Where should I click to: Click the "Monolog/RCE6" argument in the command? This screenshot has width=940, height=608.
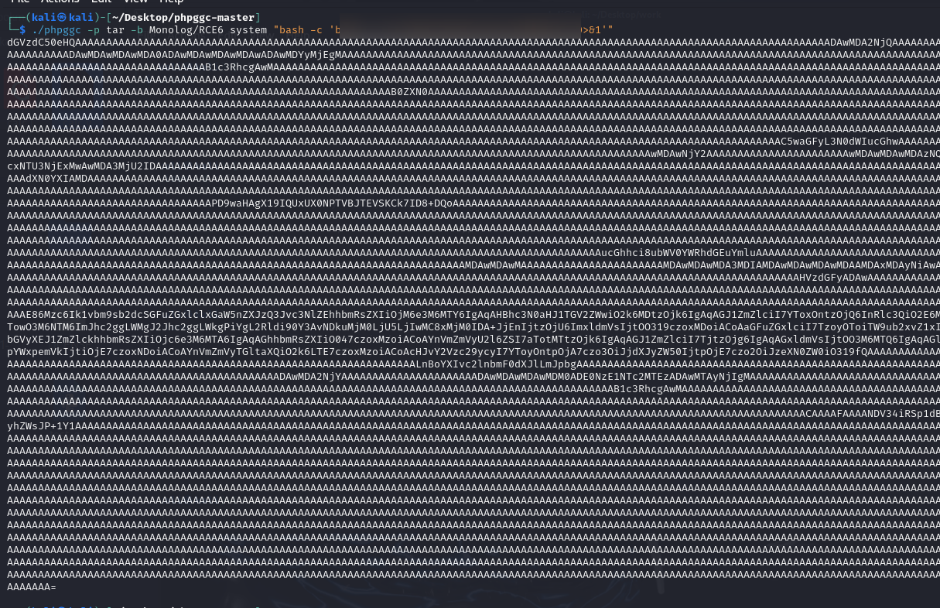click(x=187, y=29)
